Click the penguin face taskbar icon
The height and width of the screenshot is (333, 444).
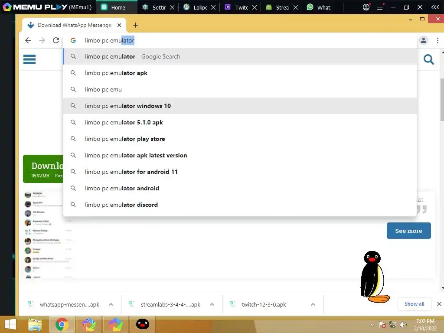pos(142,324)
